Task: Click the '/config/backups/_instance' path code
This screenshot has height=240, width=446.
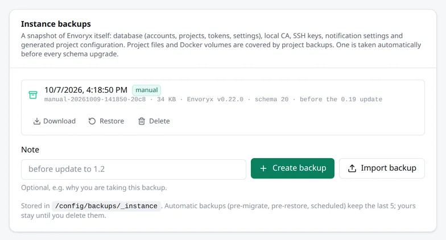Action: coord(106,206)
